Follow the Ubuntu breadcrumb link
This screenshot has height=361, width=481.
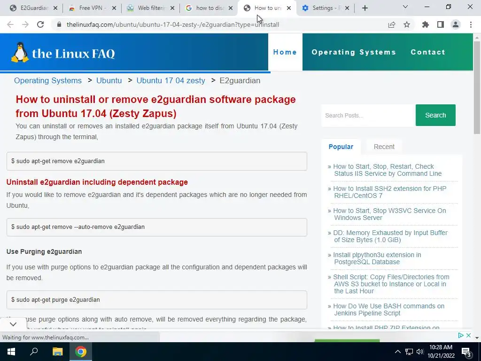109,80
